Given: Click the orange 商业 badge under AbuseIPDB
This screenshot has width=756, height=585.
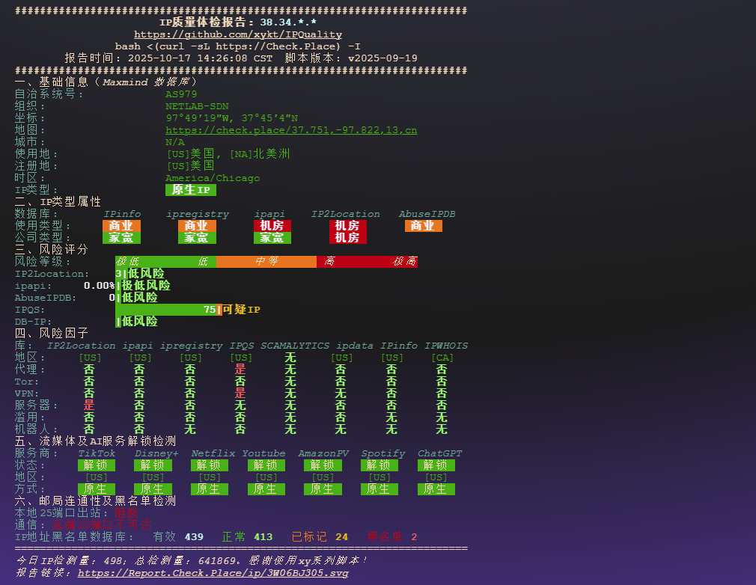Looking at the screenshot, I should (x=424, y=225).
